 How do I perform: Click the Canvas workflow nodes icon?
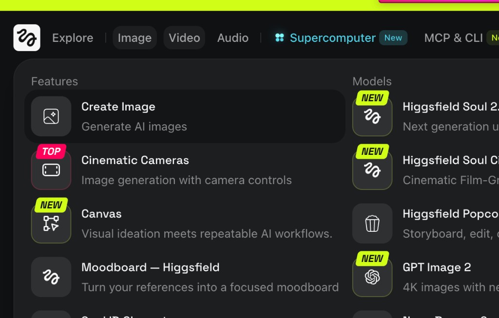51,223
